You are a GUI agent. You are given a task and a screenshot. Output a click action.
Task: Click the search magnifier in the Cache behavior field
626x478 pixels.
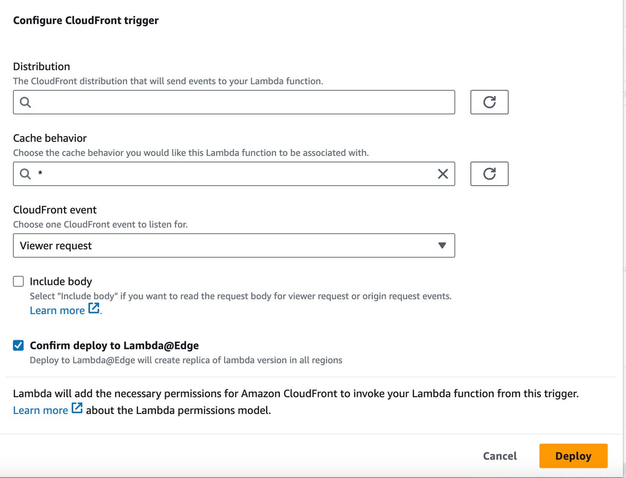point(24,174)
